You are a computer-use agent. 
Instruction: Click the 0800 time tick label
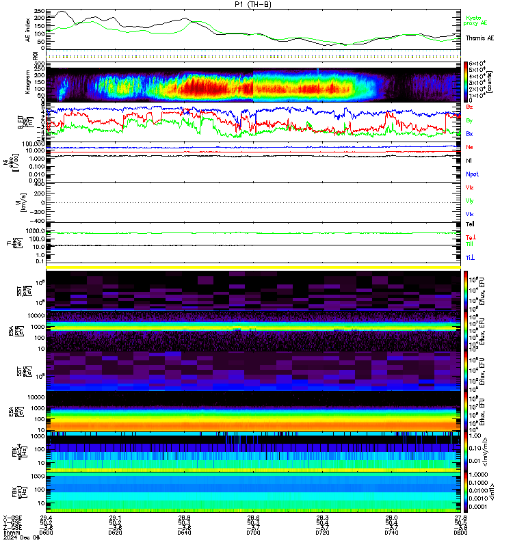click(460, 533)
